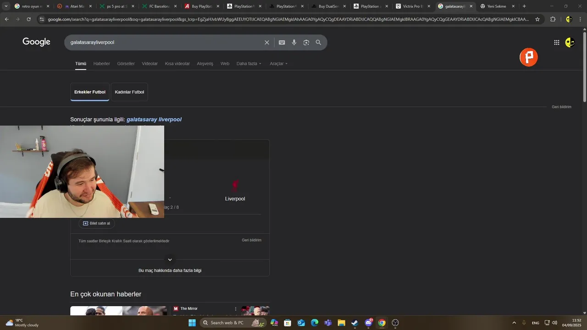
Task: Expand match card with down chevron
Action: coord(170,260)
